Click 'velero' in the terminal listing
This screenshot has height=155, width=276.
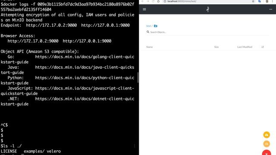[53, 151]
